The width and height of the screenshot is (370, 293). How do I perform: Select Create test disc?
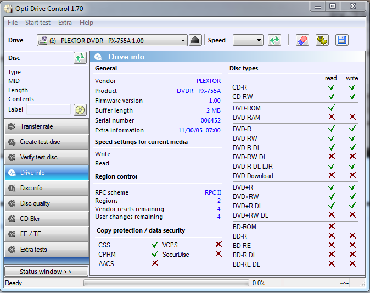47,142
